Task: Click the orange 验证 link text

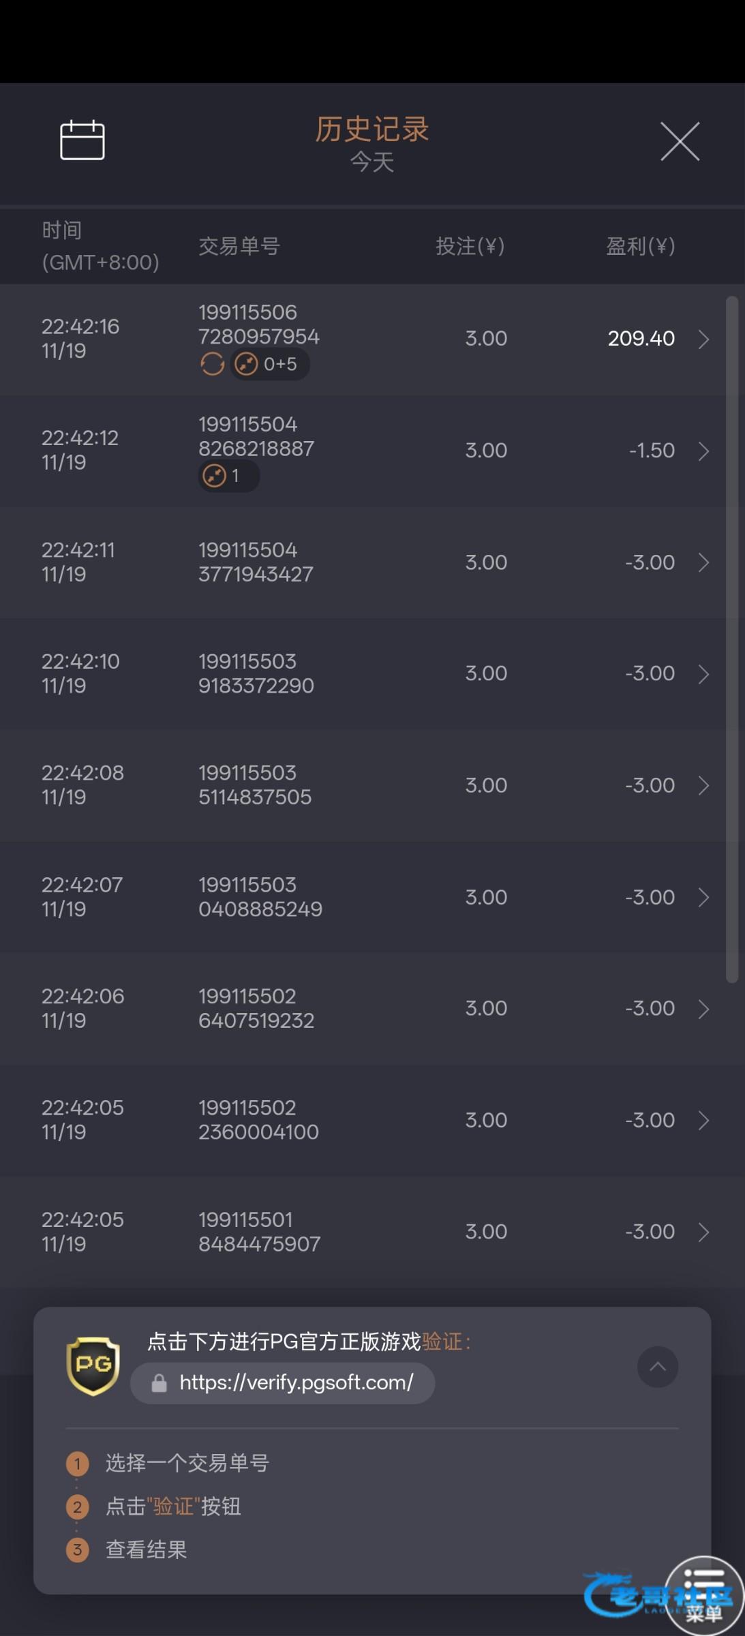Action: tap(442, 1342)
